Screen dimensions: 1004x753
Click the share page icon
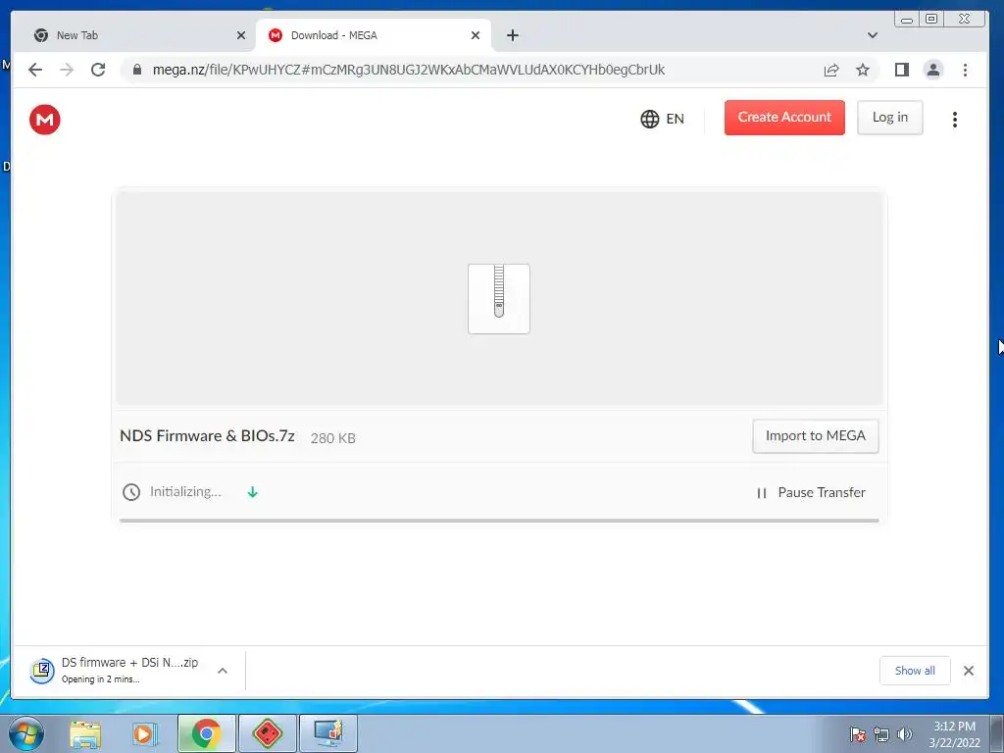(831, 70)
